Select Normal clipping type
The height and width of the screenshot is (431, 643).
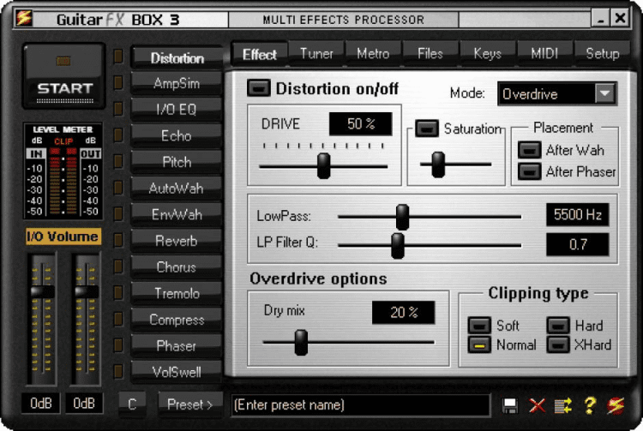pyautogui.click(x=479, y=345)
